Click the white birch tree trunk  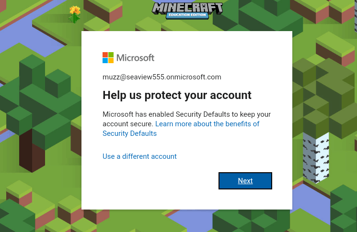[316, 158]
